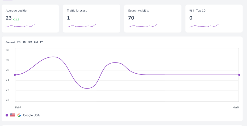Click the Traffic forecast sparkline chart
The image size is (247, 126).
point(82,26)
